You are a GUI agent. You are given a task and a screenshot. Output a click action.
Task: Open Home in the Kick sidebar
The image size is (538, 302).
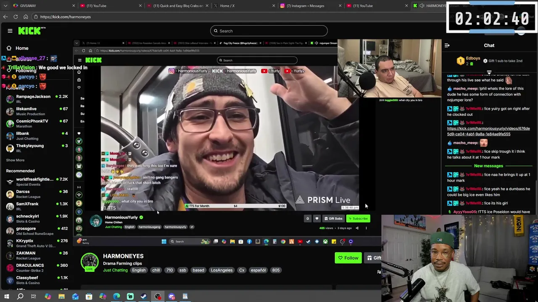pyautogui.click(x=18, y=48)
